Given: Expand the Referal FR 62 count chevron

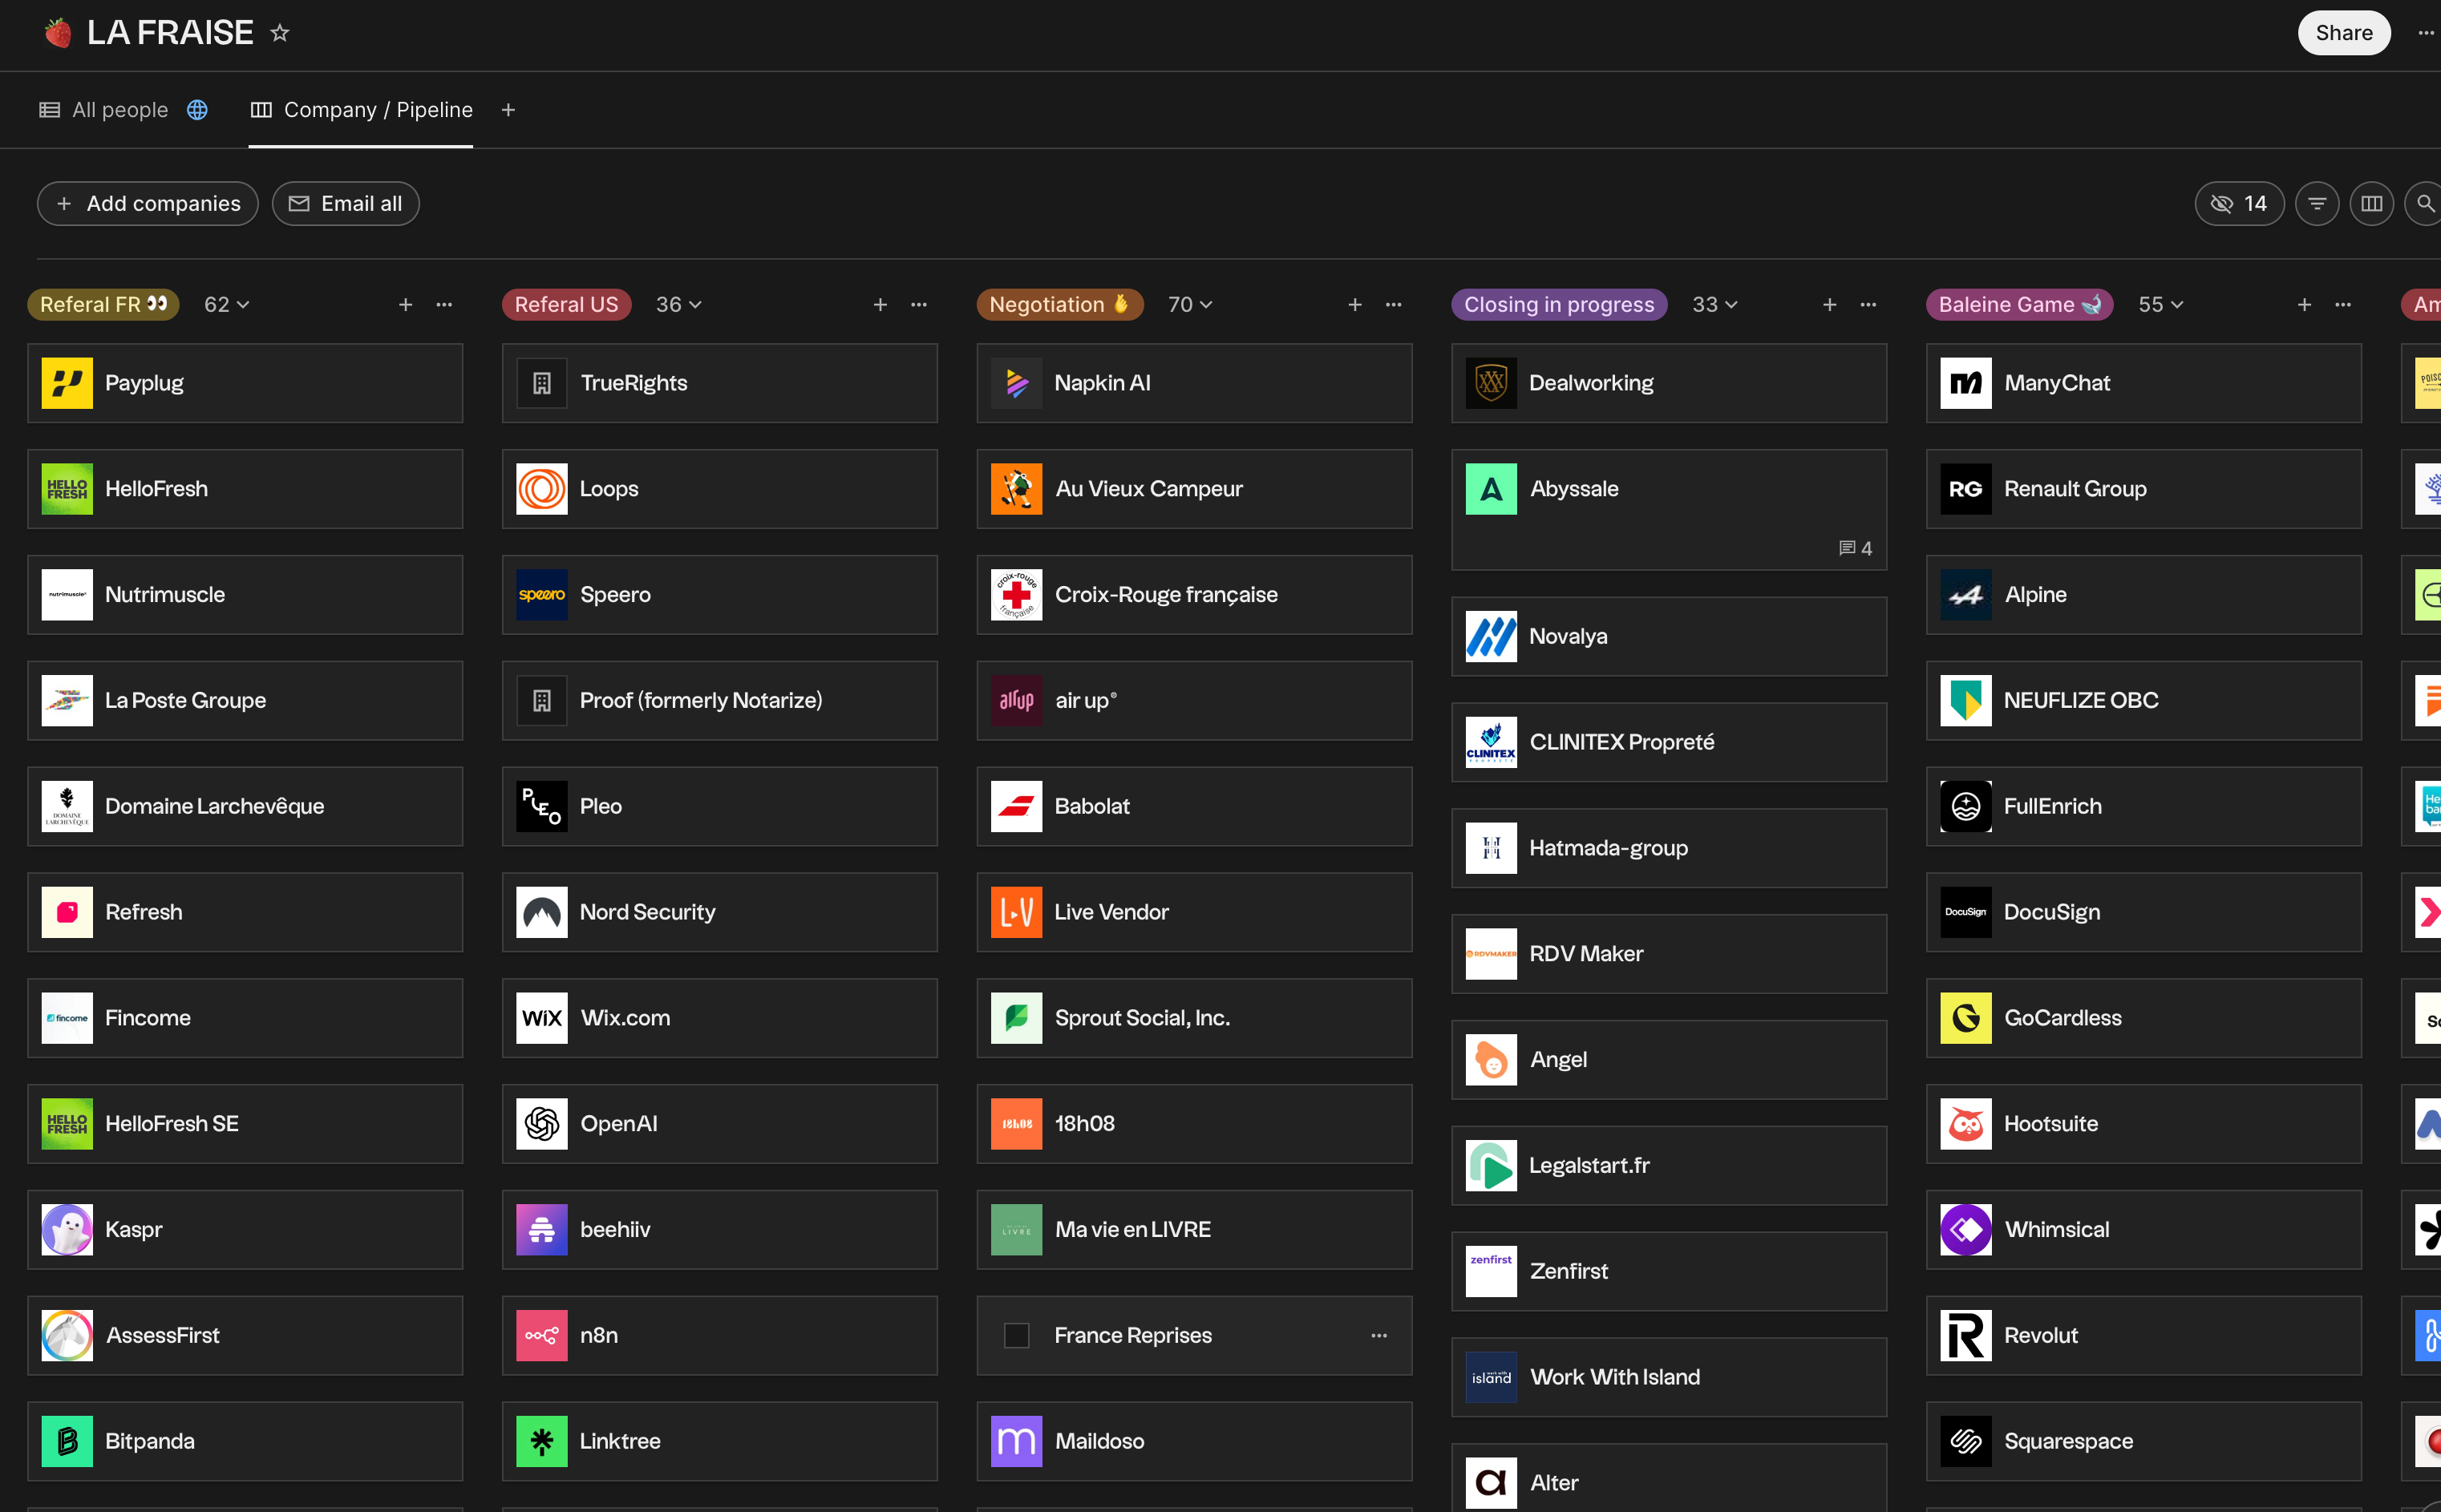Looking at the screenshot, I should tap(243, 305).
